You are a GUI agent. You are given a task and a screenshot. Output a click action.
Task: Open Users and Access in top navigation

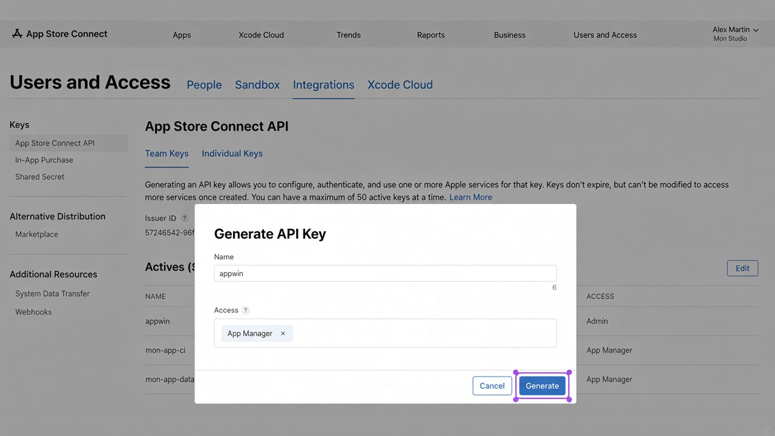coord(605,35)
